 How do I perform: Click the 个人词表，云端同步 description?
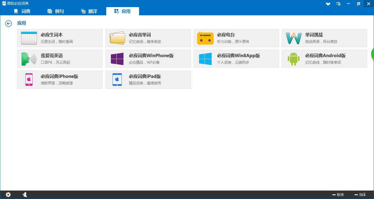pos(233,62)
